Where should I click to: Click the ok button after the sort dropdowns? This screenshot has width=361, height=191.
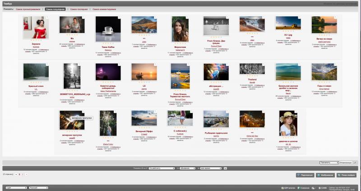[x=225, y=168]
